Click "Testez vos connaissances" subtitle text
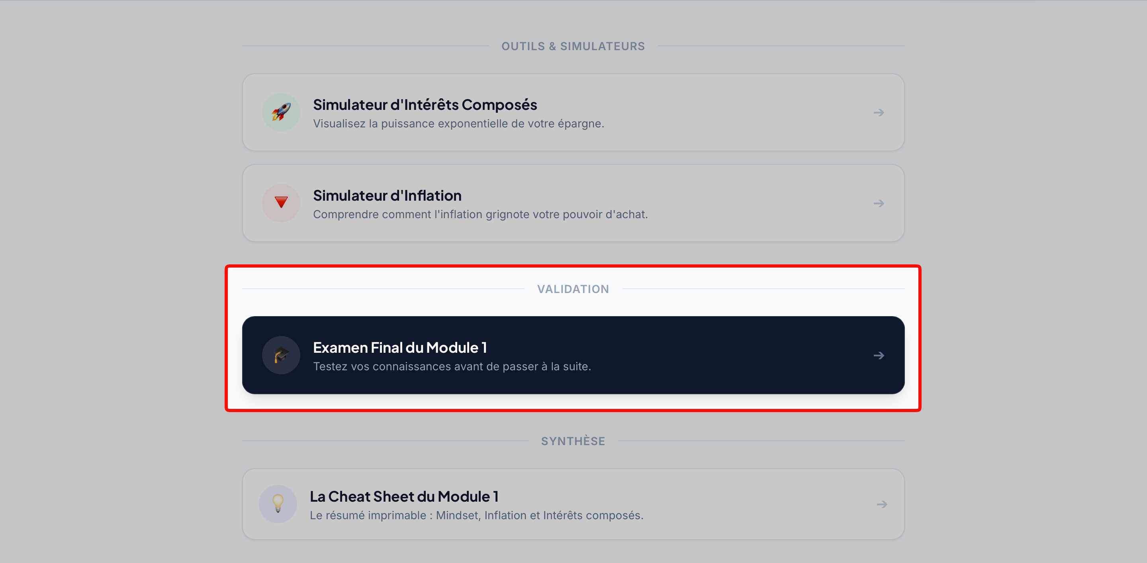1147x563 pixels. coord(452,367)
